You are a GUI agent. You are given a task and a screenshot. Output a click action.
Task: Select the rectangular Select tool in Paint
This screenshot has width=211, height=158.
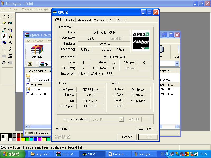[10, 16]
